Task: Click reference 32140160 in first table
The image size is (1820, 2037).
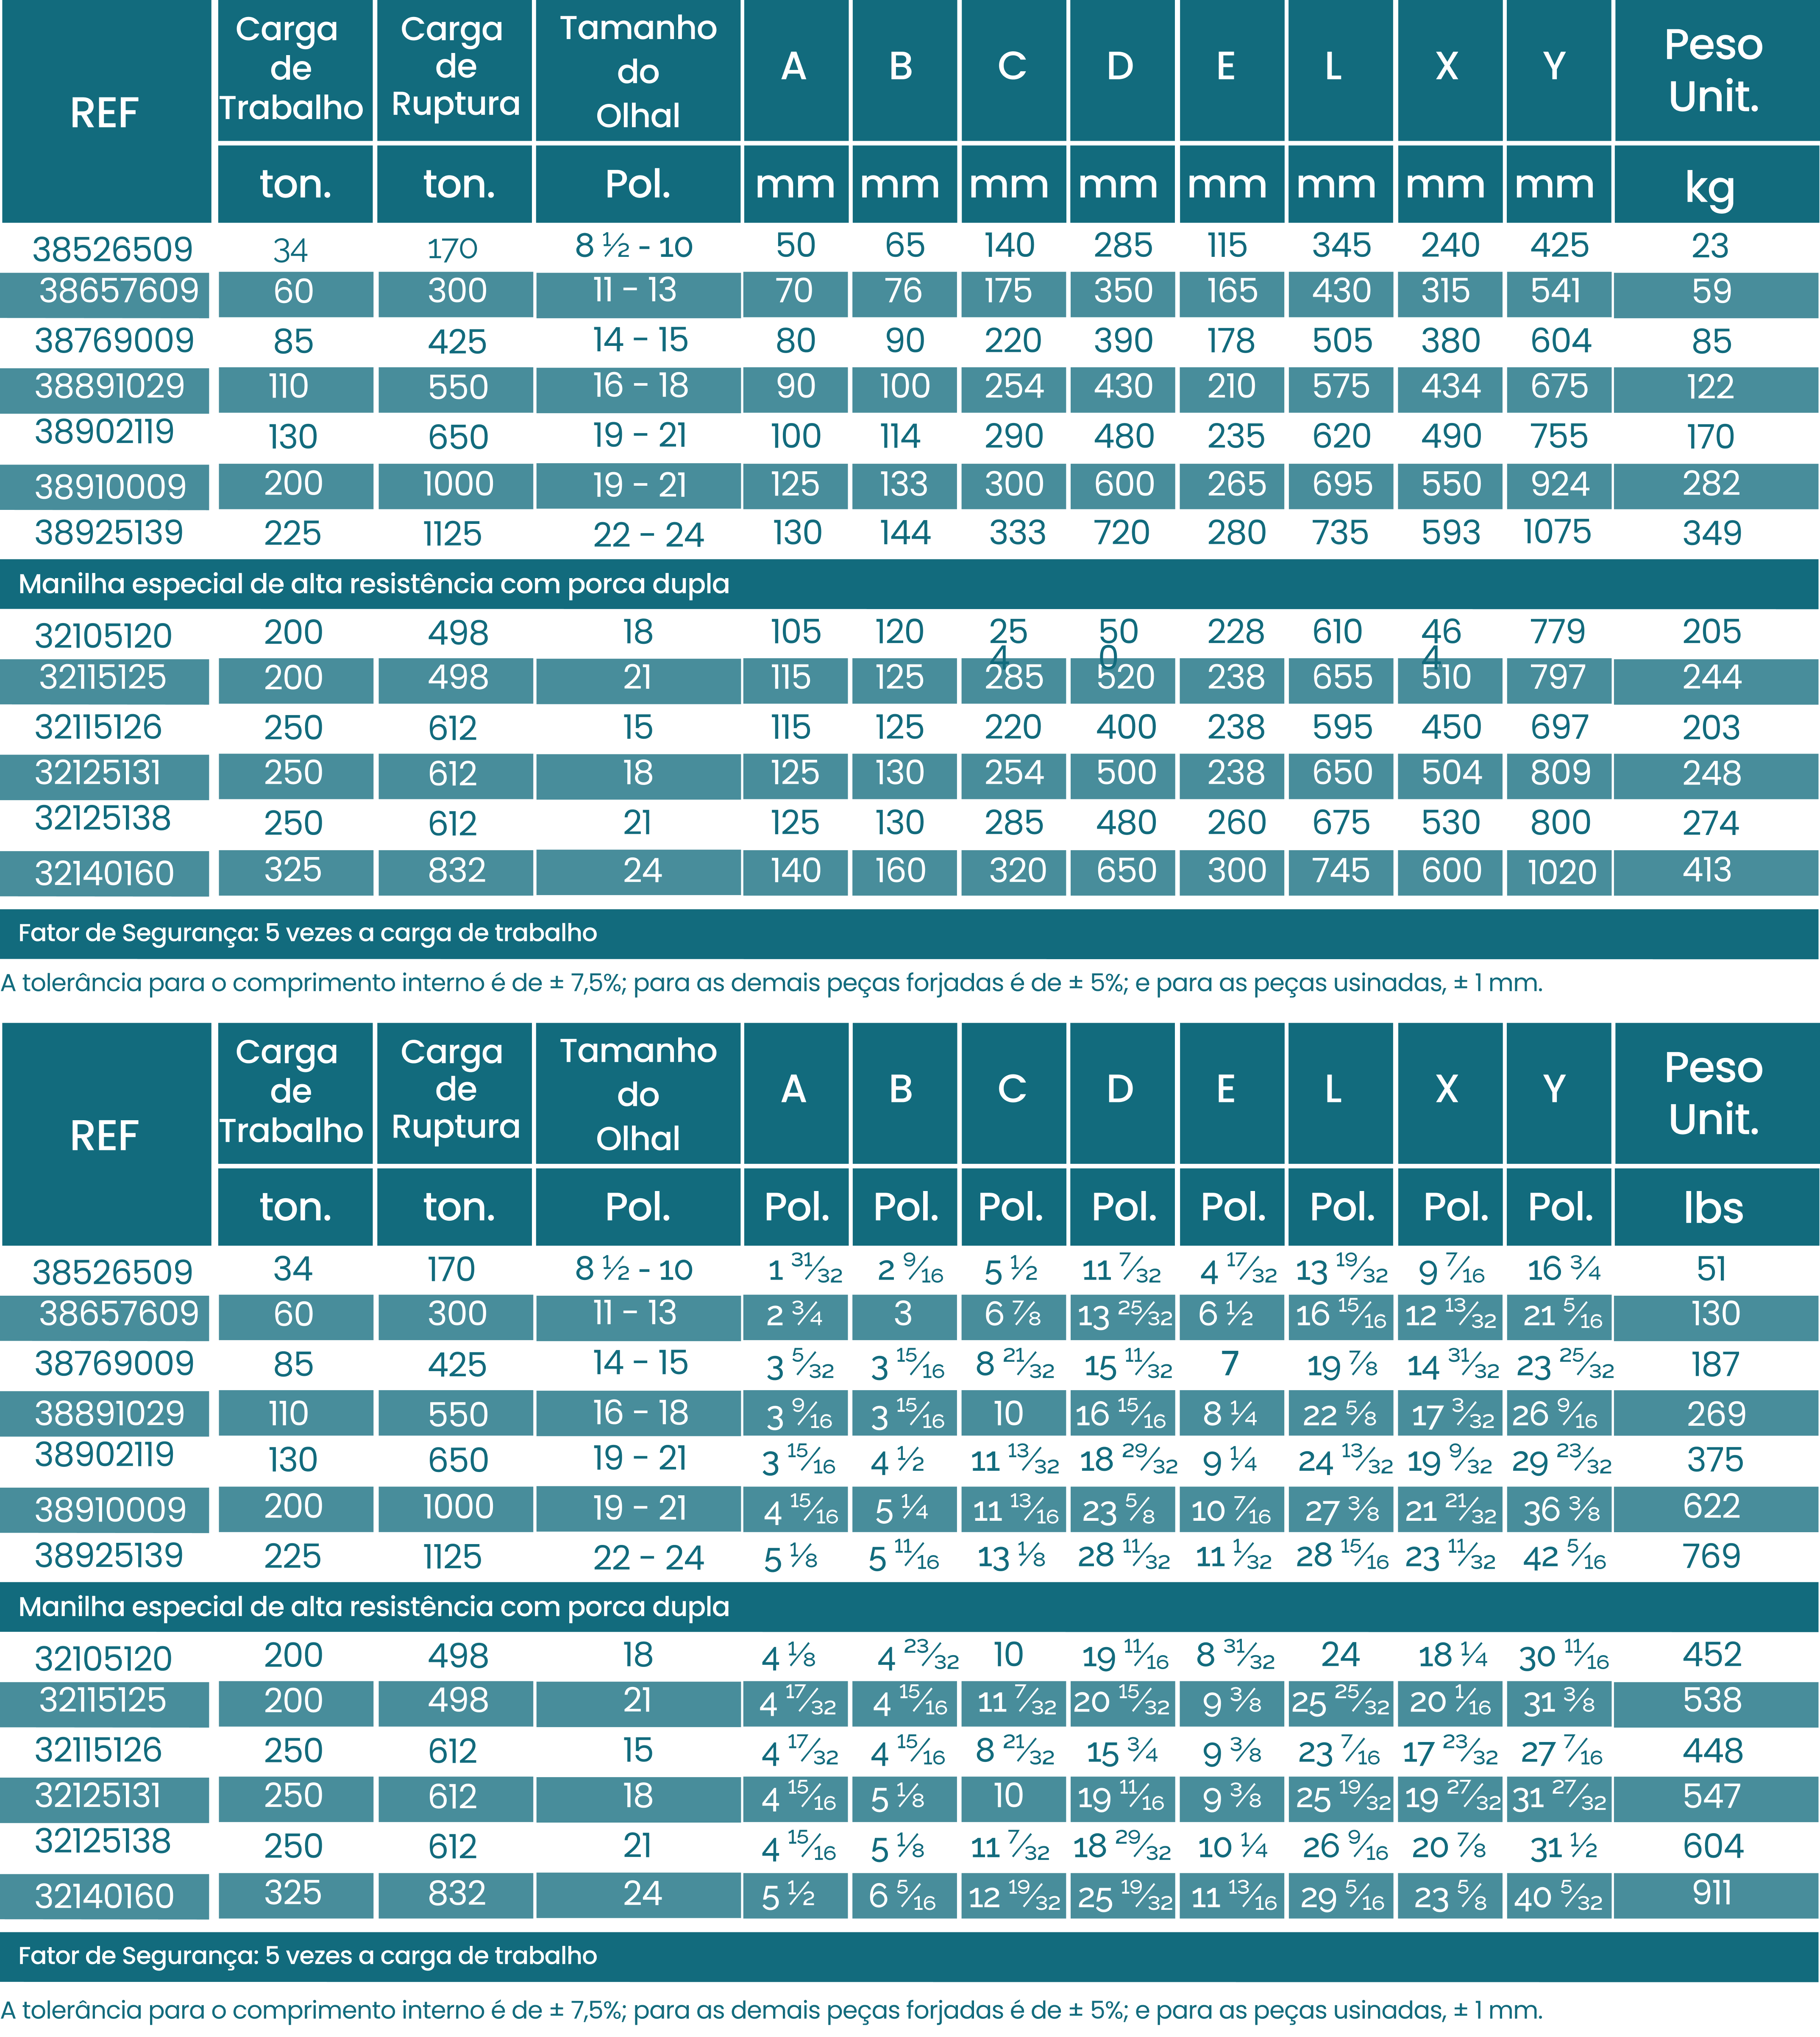Action: [104, 873]
